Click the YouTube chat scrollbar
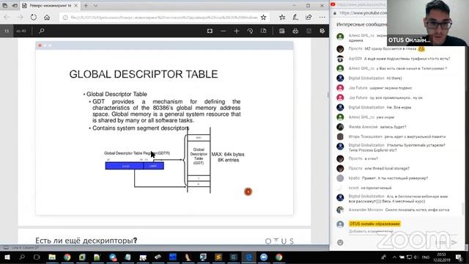Image resolution: width=469 pixels, height=264 pixels. [463, 208]
